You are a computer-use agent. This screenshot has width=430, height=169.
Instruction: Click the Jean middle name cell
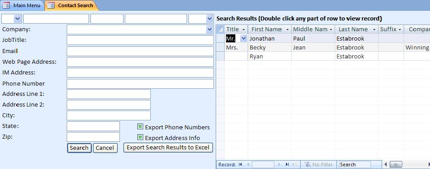tap(313, 48)
